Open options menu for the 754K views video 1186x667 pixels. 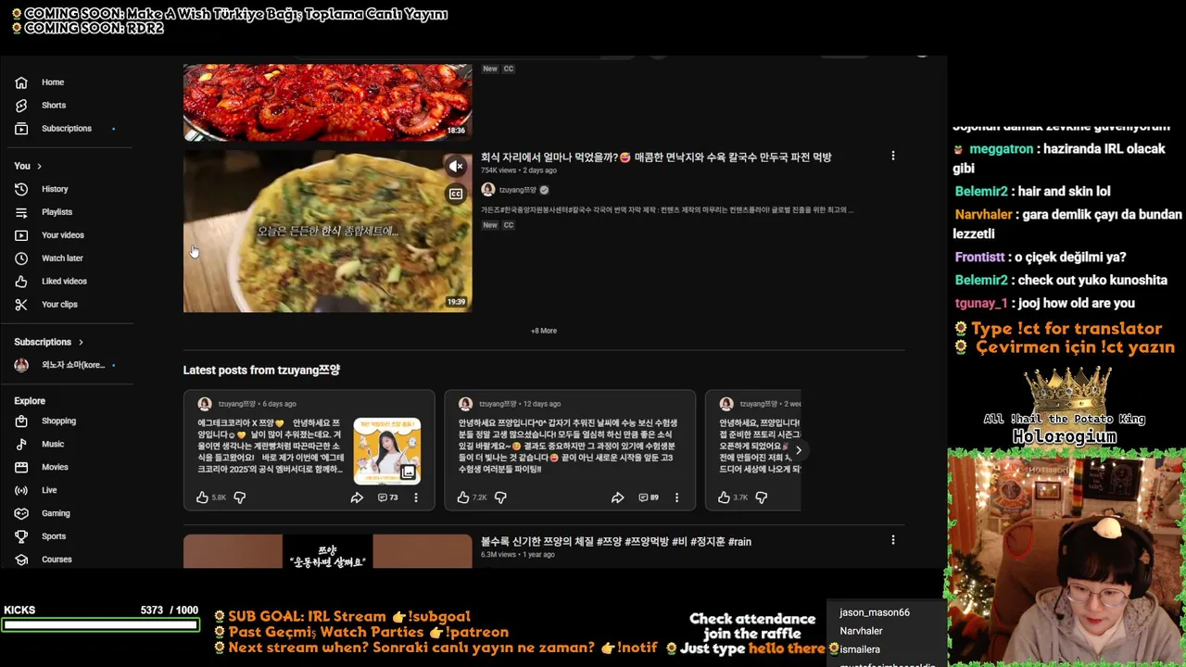pos(893,156)
